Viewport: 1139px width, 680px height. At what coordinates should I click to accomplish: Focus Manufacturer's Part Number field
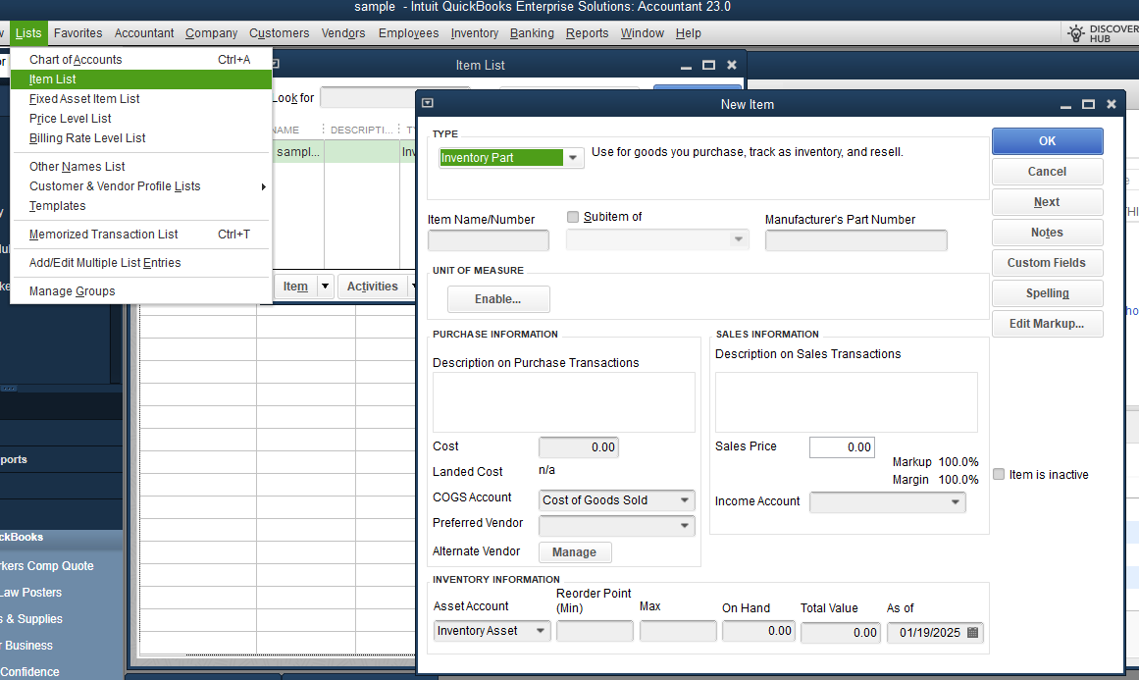click(855, 239)
